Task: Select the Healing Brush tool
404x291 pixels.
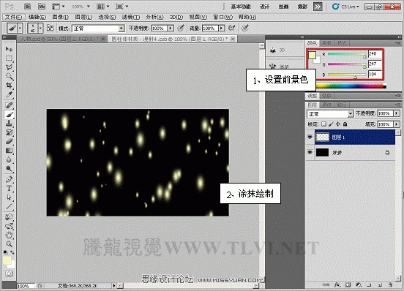Action: pos(9,105)
